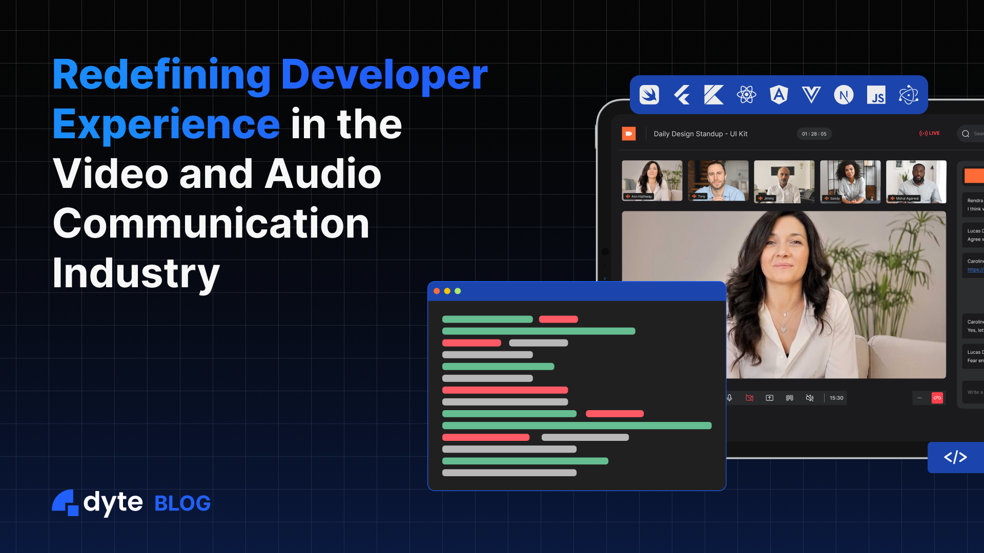Toggle background blur effect icon

pos(790,398)
